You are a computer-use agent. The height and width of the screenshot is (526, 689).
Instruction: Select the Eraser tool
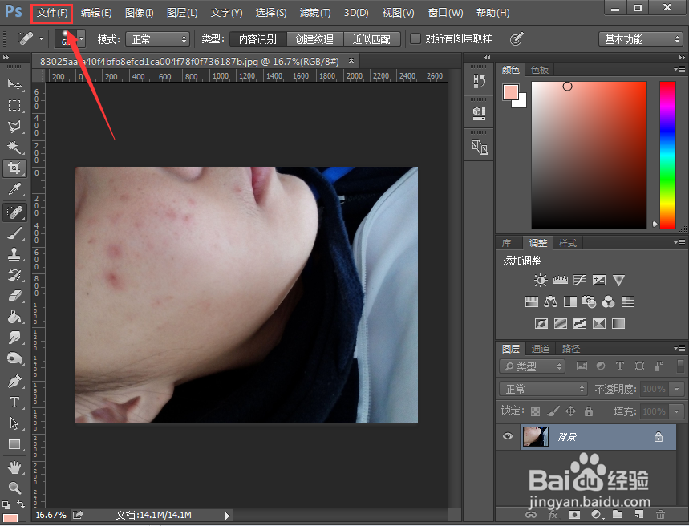[x=14, y=296]
